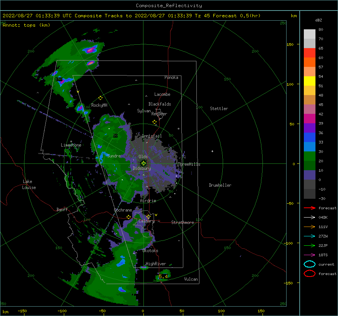Image resolution: width=338 pixels, height=316 pixels.
Task: Click the Innisfail city label
Action: coord(152,136)
